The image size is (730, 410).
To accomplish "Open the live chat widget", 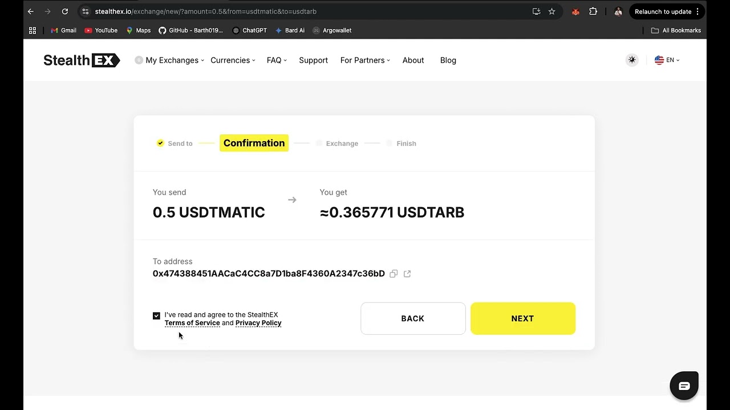I will (684, 386).
